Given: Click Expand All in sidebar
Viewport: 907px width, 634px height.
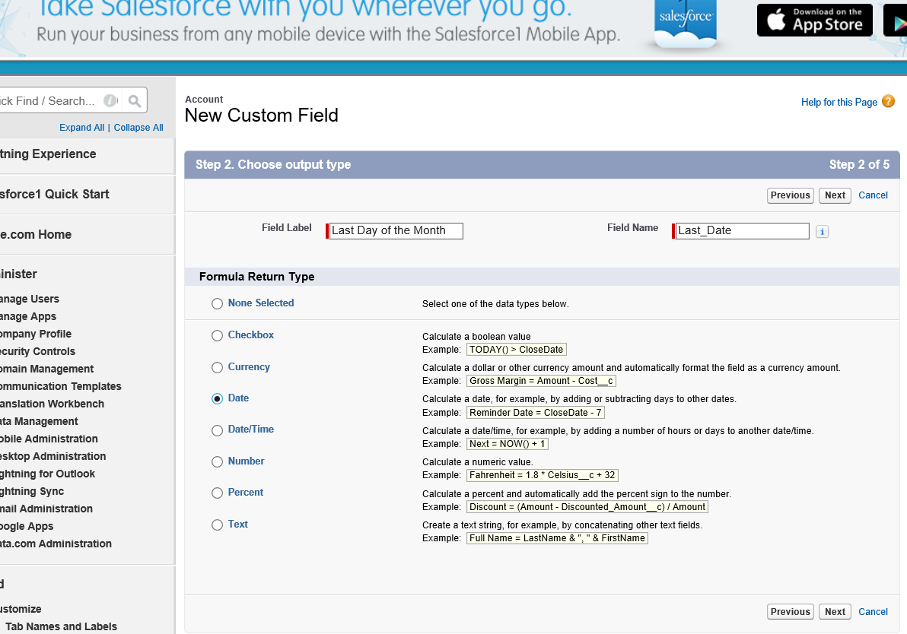Looking at the screenshot, I should coord(81,127).
